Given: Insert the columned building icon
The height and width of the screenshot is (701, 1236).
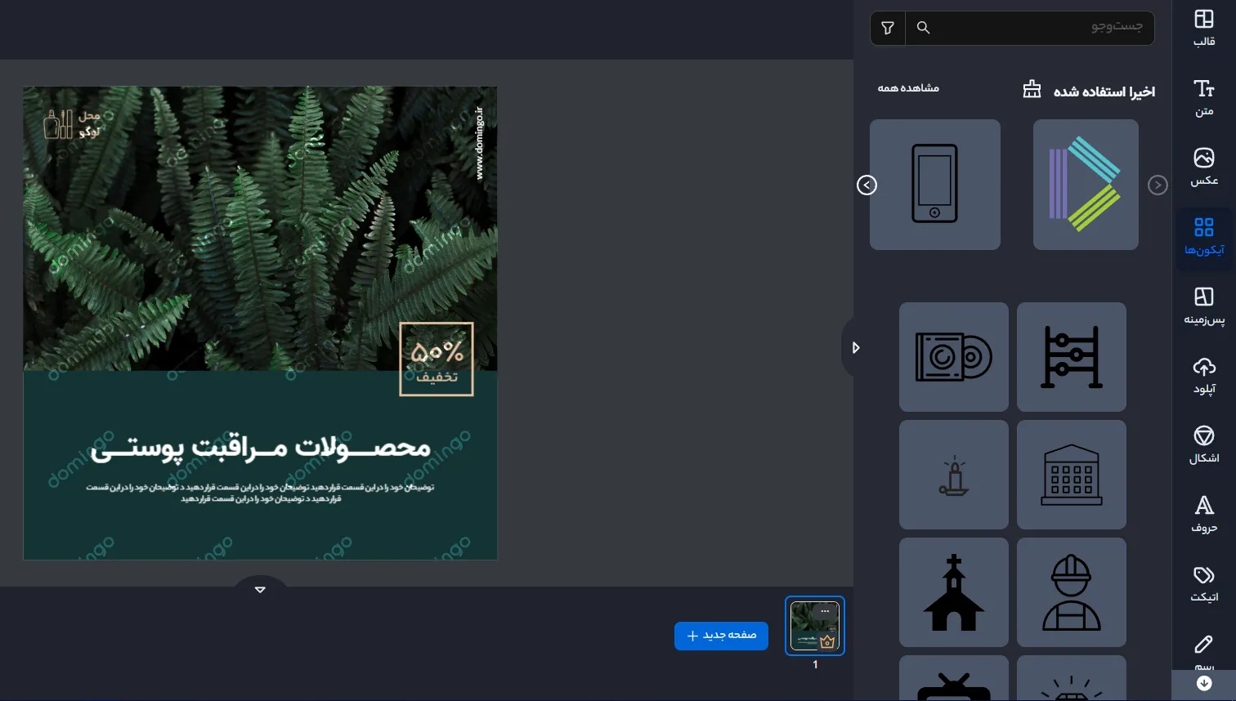Looking at the screenshot, I should tap(1072, 475).
